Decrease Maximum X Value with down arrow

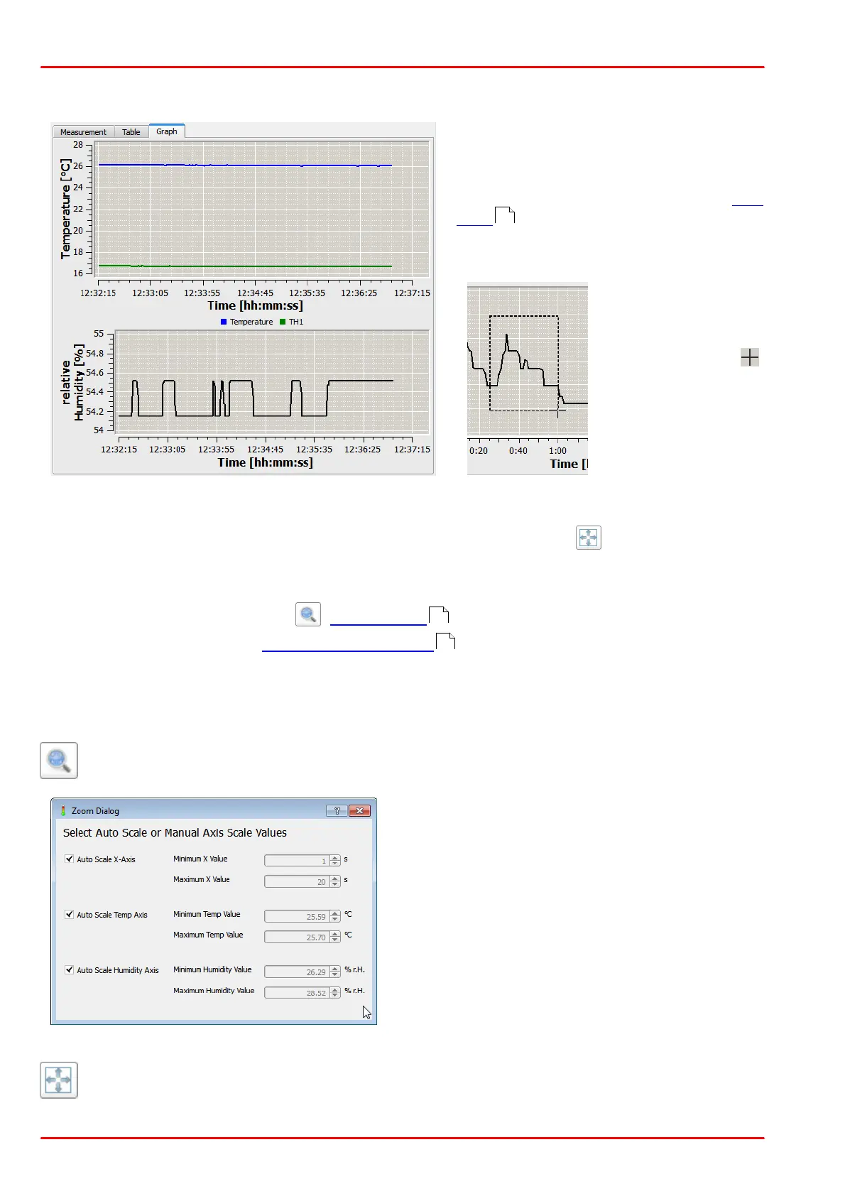click(335, 884)
